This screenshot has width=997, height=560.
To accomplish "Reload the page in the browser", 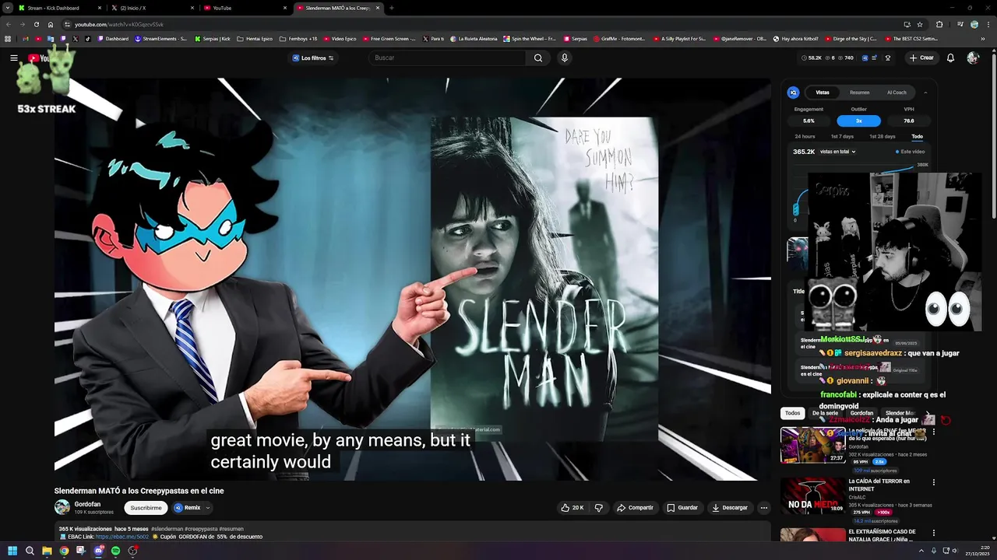I will 37,24.
